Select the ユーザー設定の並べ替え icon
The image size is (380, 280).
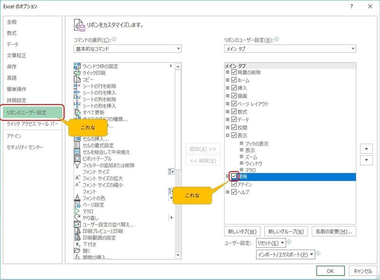click(77, 224)
